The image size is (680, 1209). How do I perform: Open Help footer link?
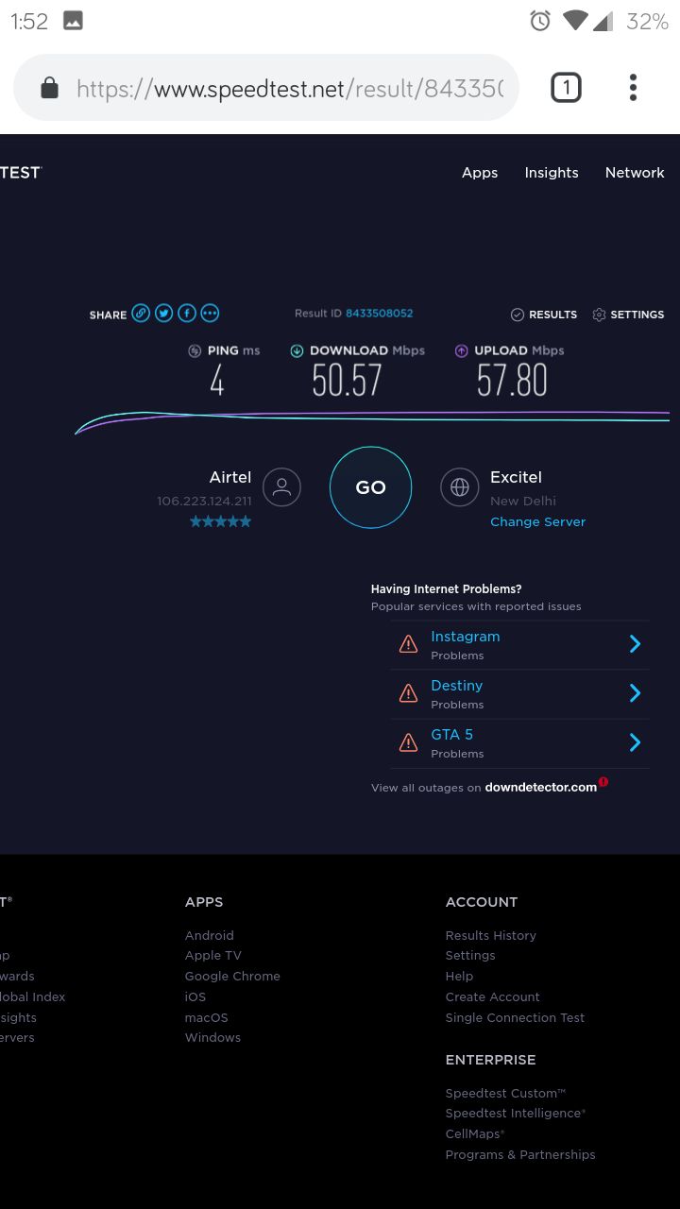[459, 977]
